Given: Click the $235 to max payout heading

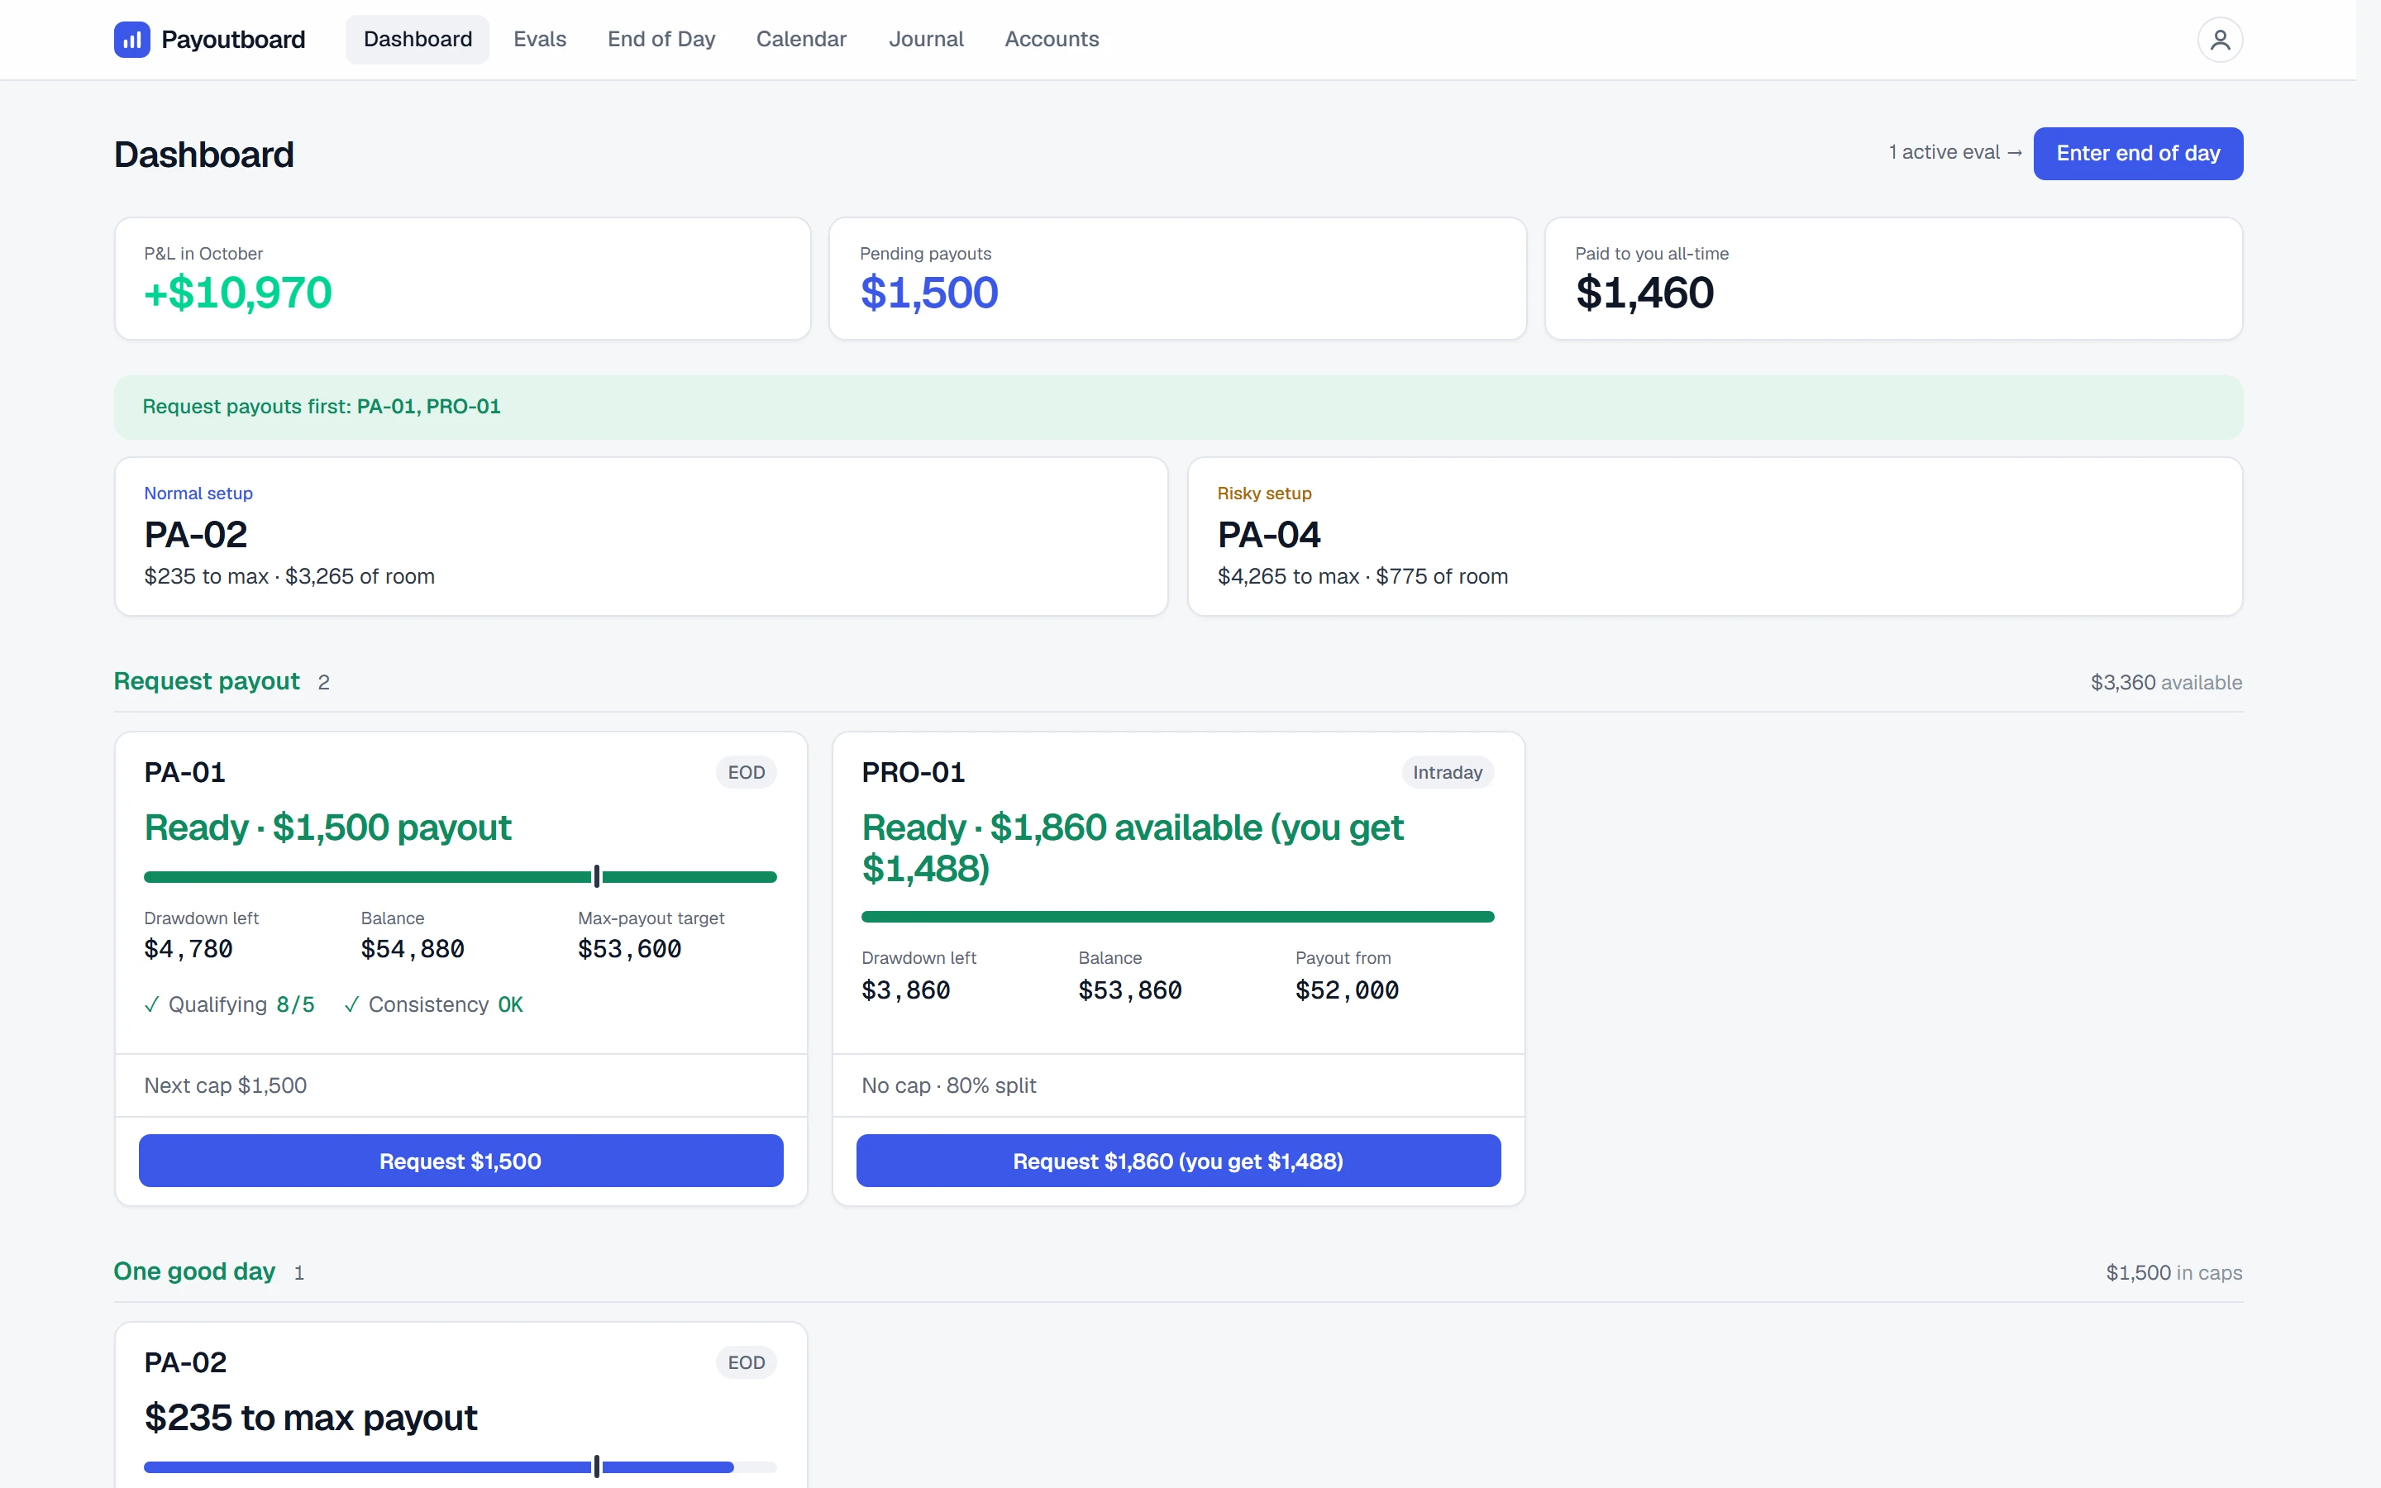Looking at the screenshot, I should pos(310,1418).
